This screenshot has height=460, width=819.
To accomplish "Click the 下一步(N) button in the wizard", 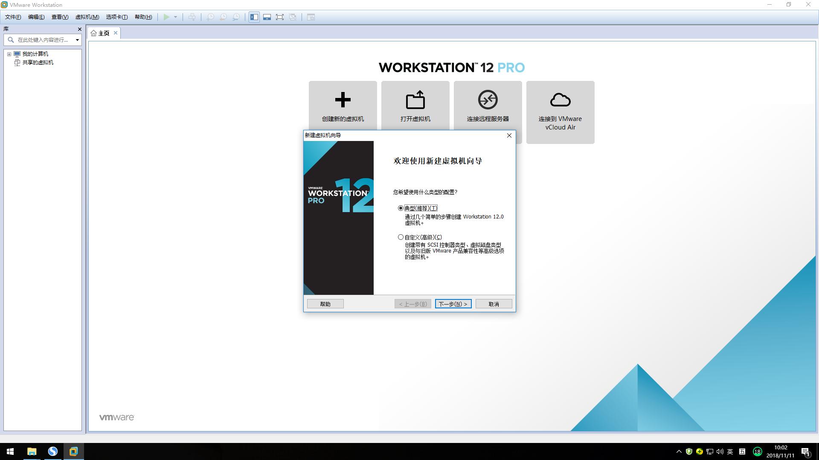I will tap(453, 304).
